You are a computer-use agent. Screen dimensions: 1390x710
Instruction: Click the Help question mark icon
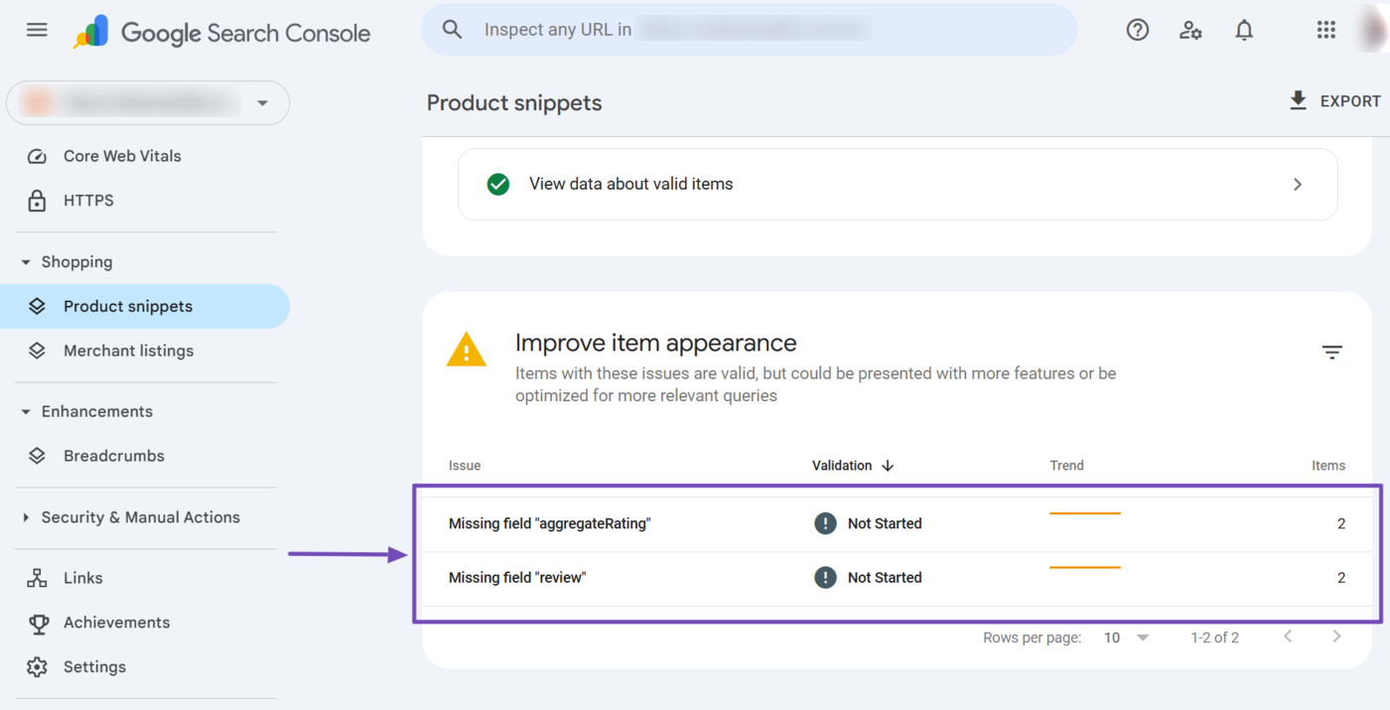1137,30
